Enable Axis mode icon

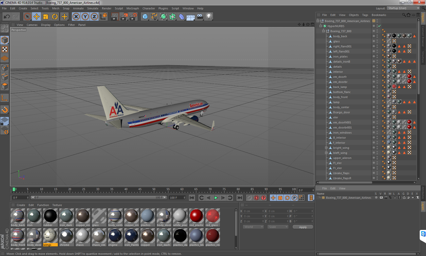pos(5,98)
